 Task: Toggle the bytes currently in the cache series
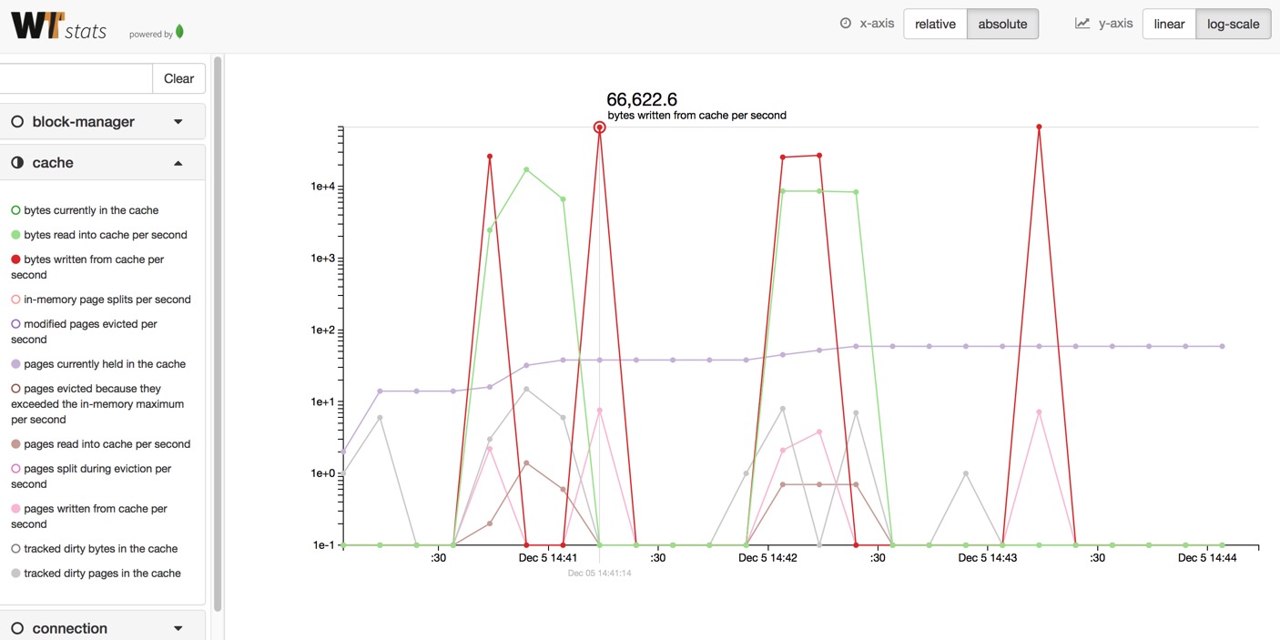[x=85, y=210]
